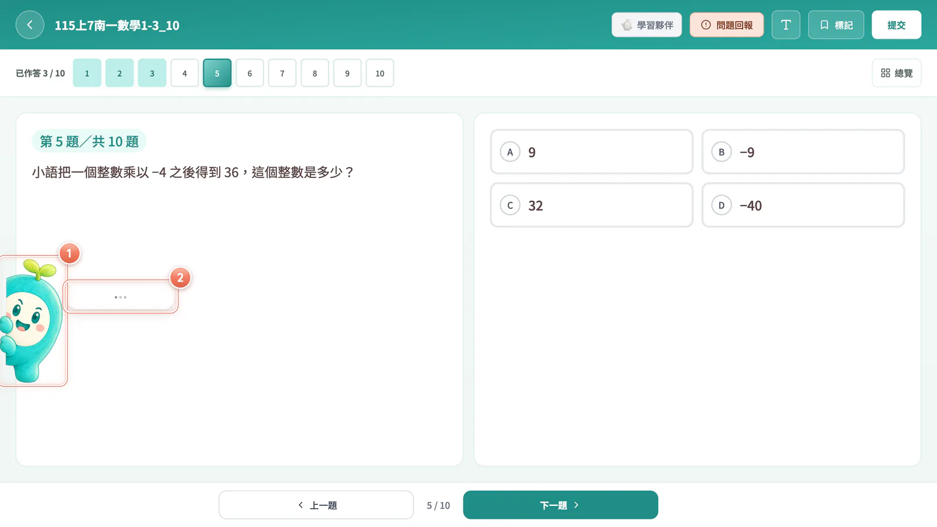The image size is (937, 527).
Task: Jump to question 10
Action: click(x=380, y=73)
